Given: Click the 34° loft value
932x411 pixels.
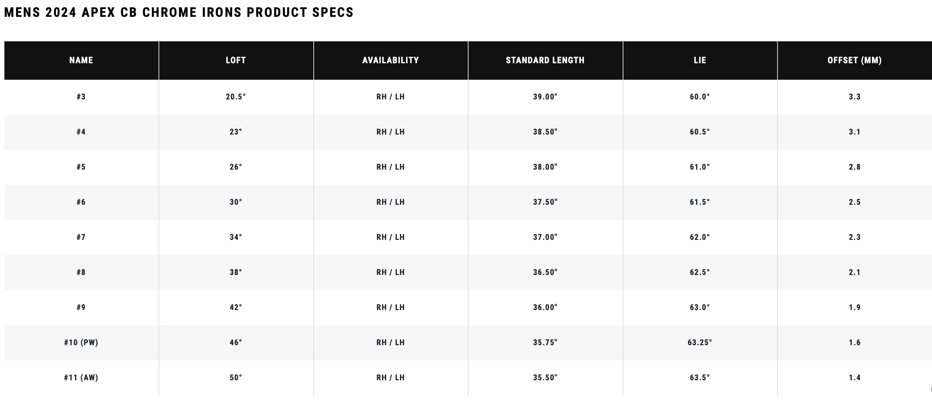Looking at the screenshot, I should [236, 237].
